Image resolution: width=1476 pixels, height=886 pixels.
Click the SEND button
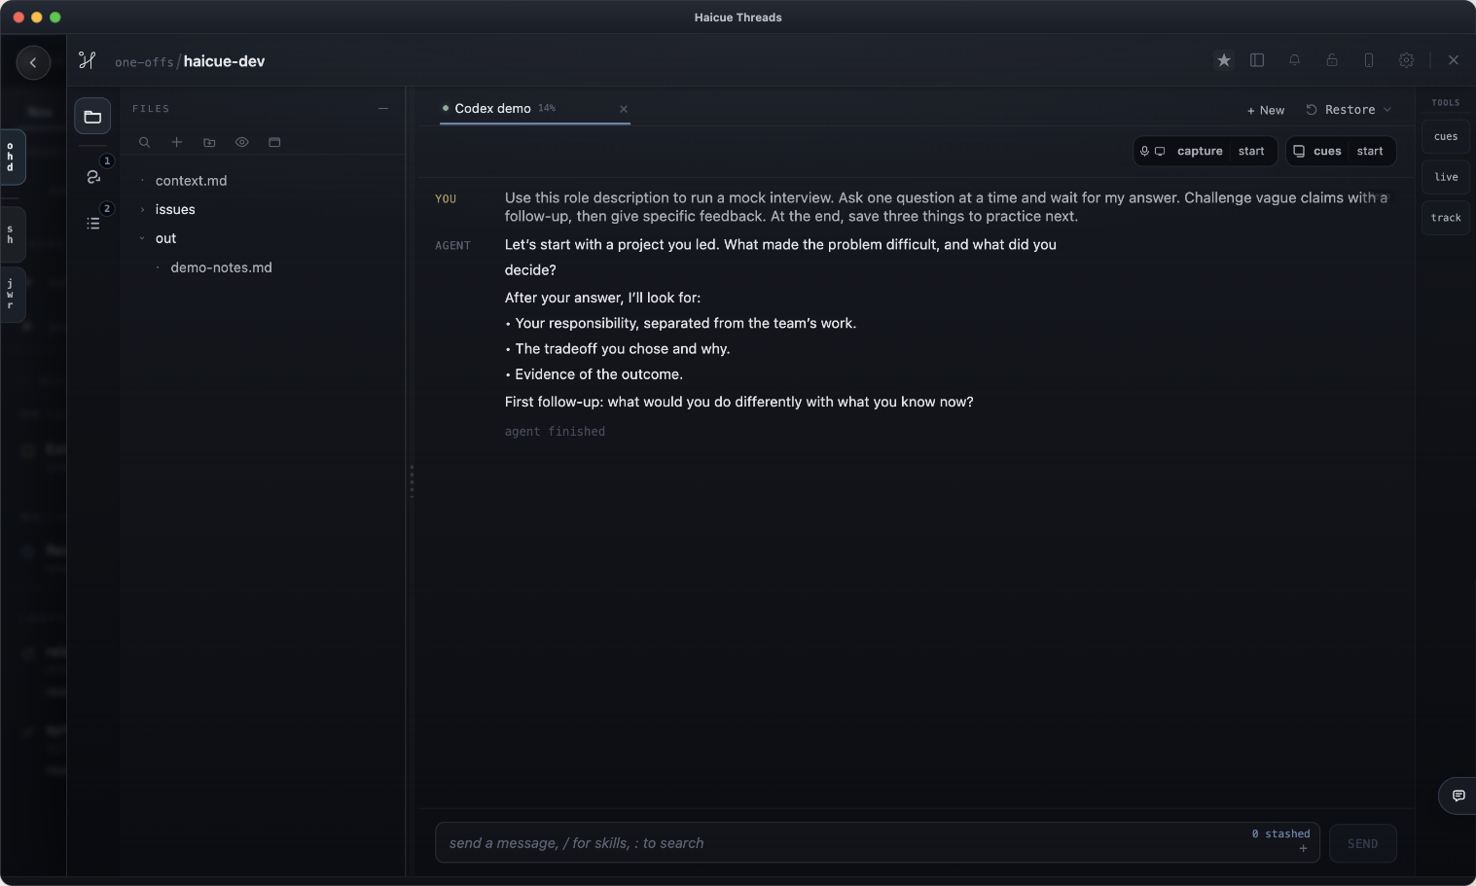1362,843
